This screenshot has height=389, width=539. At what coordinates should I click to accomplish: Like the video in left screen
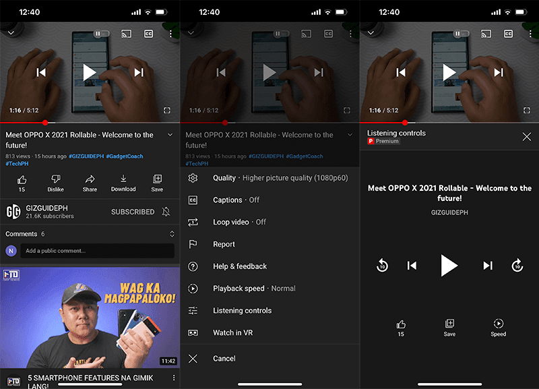pyautogui.click(x=22, y=183)
